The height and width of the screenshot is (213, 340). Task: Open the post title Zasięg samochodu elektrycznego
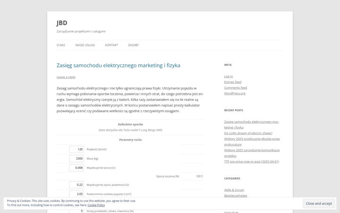pos(119,65)
